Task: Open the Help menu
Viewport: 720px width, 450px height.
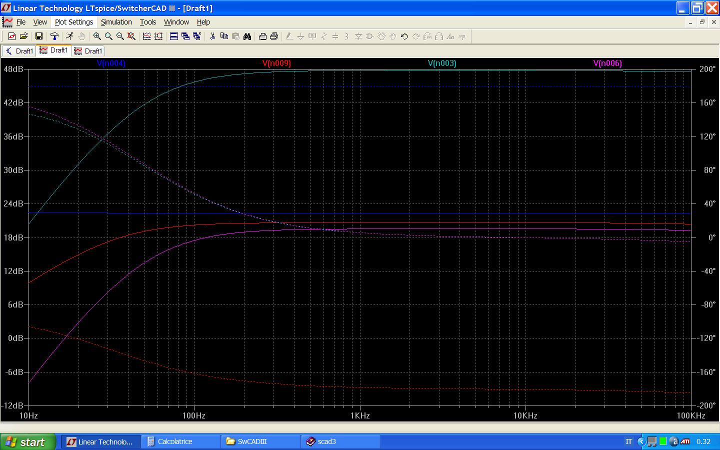Action: coord(203,22)
